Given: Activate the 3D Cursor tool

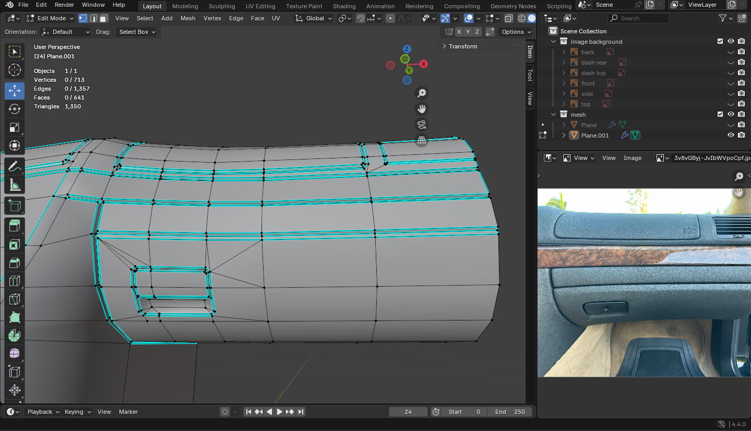Looking at the screenshot, I should tap(15, 70).
